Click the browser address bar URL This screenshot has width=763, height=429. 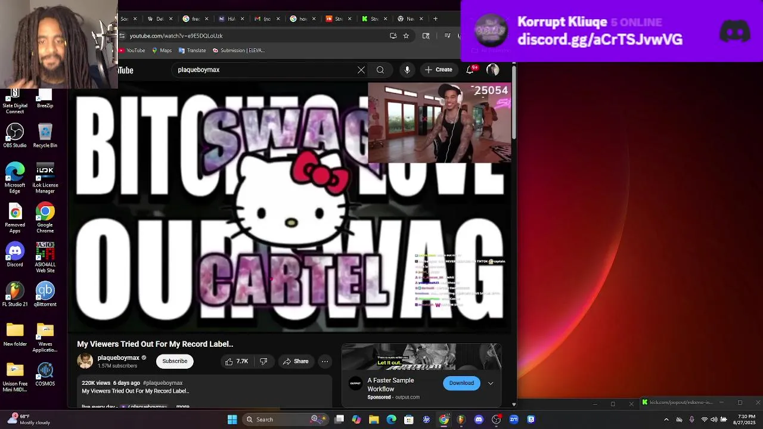tap(176, 36)
